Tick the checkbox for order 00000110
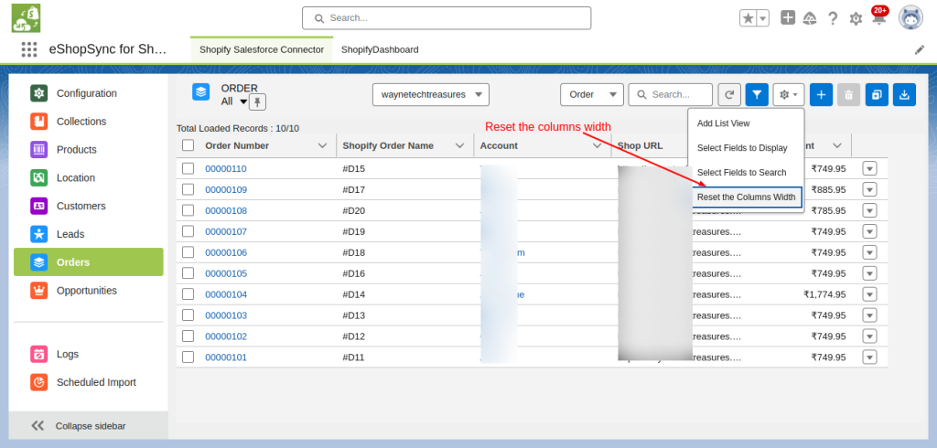This screenshot has height=448, width=937. click(188, 168)
